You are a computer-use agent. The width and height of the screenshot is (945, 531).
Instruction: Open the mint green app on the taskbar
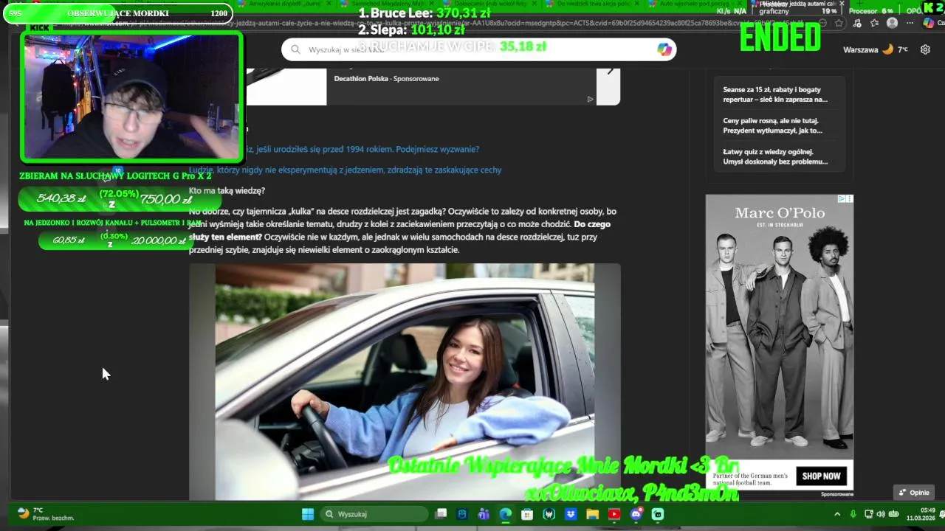click(658, 514)
